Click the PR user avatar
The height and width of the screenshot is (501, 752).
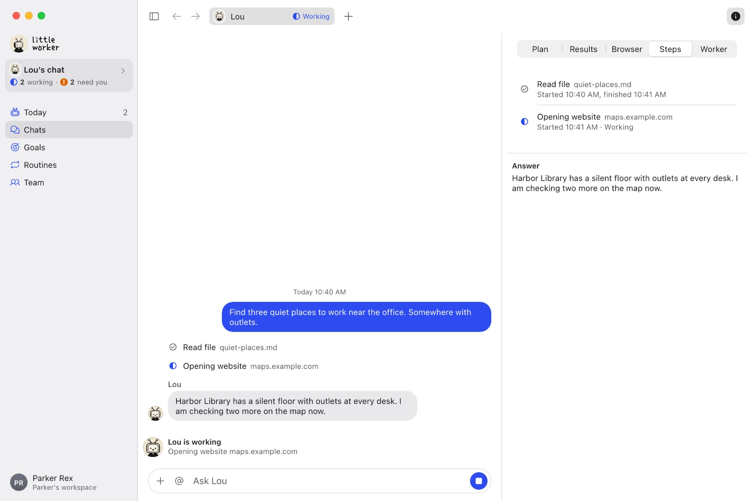pyautogui.click(x=19, y=483)
